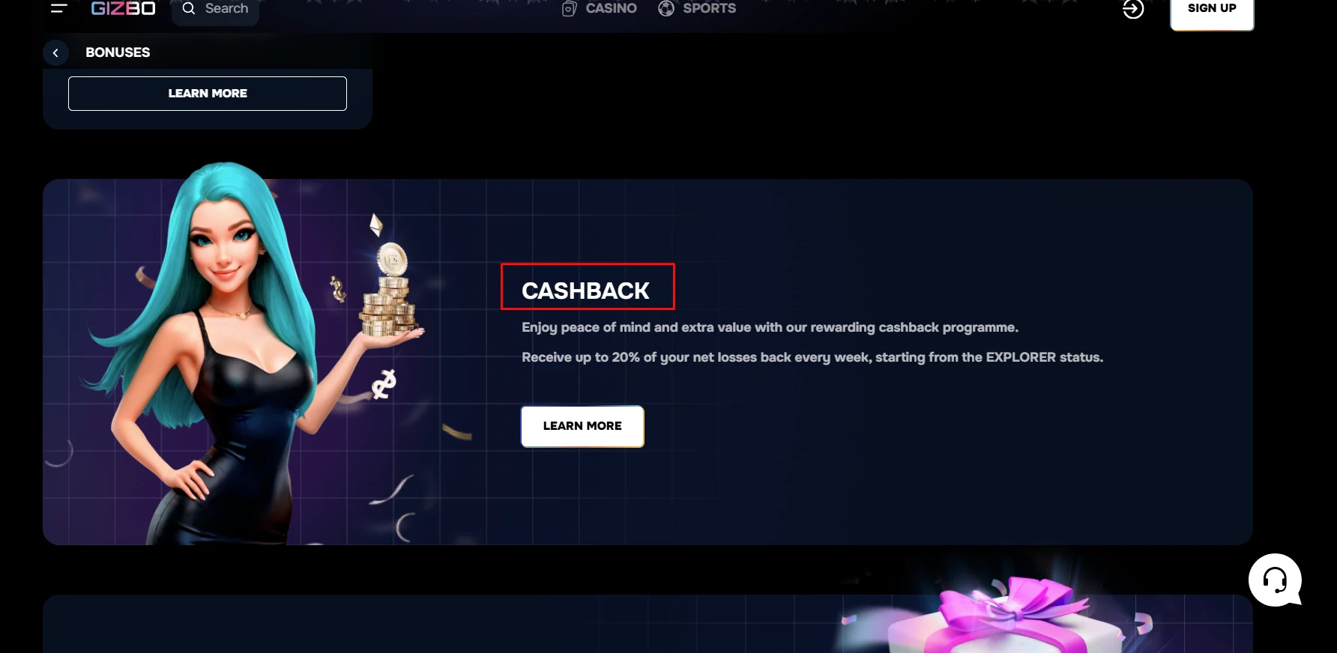Click the 20% net losses description text
This screenshot has height=653, width=1337.
coord(812,357)
